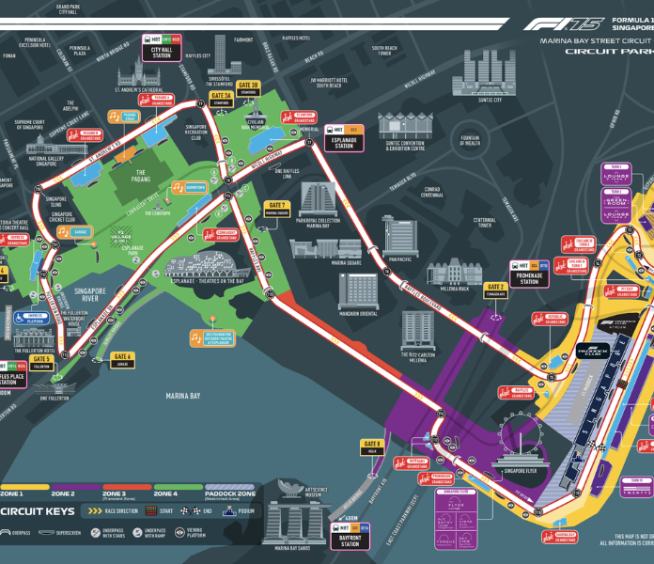Select the Empress Grandstand marker
Image resolution: width=654 pixels, height=564 pixels.
point(13,240)
